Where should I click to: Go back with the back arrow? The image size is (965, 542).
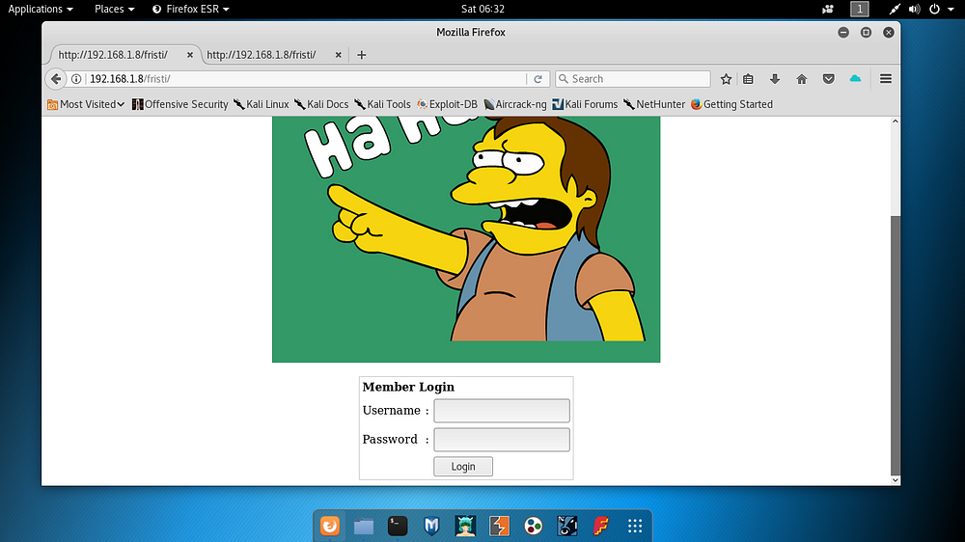tap(56, 79)
